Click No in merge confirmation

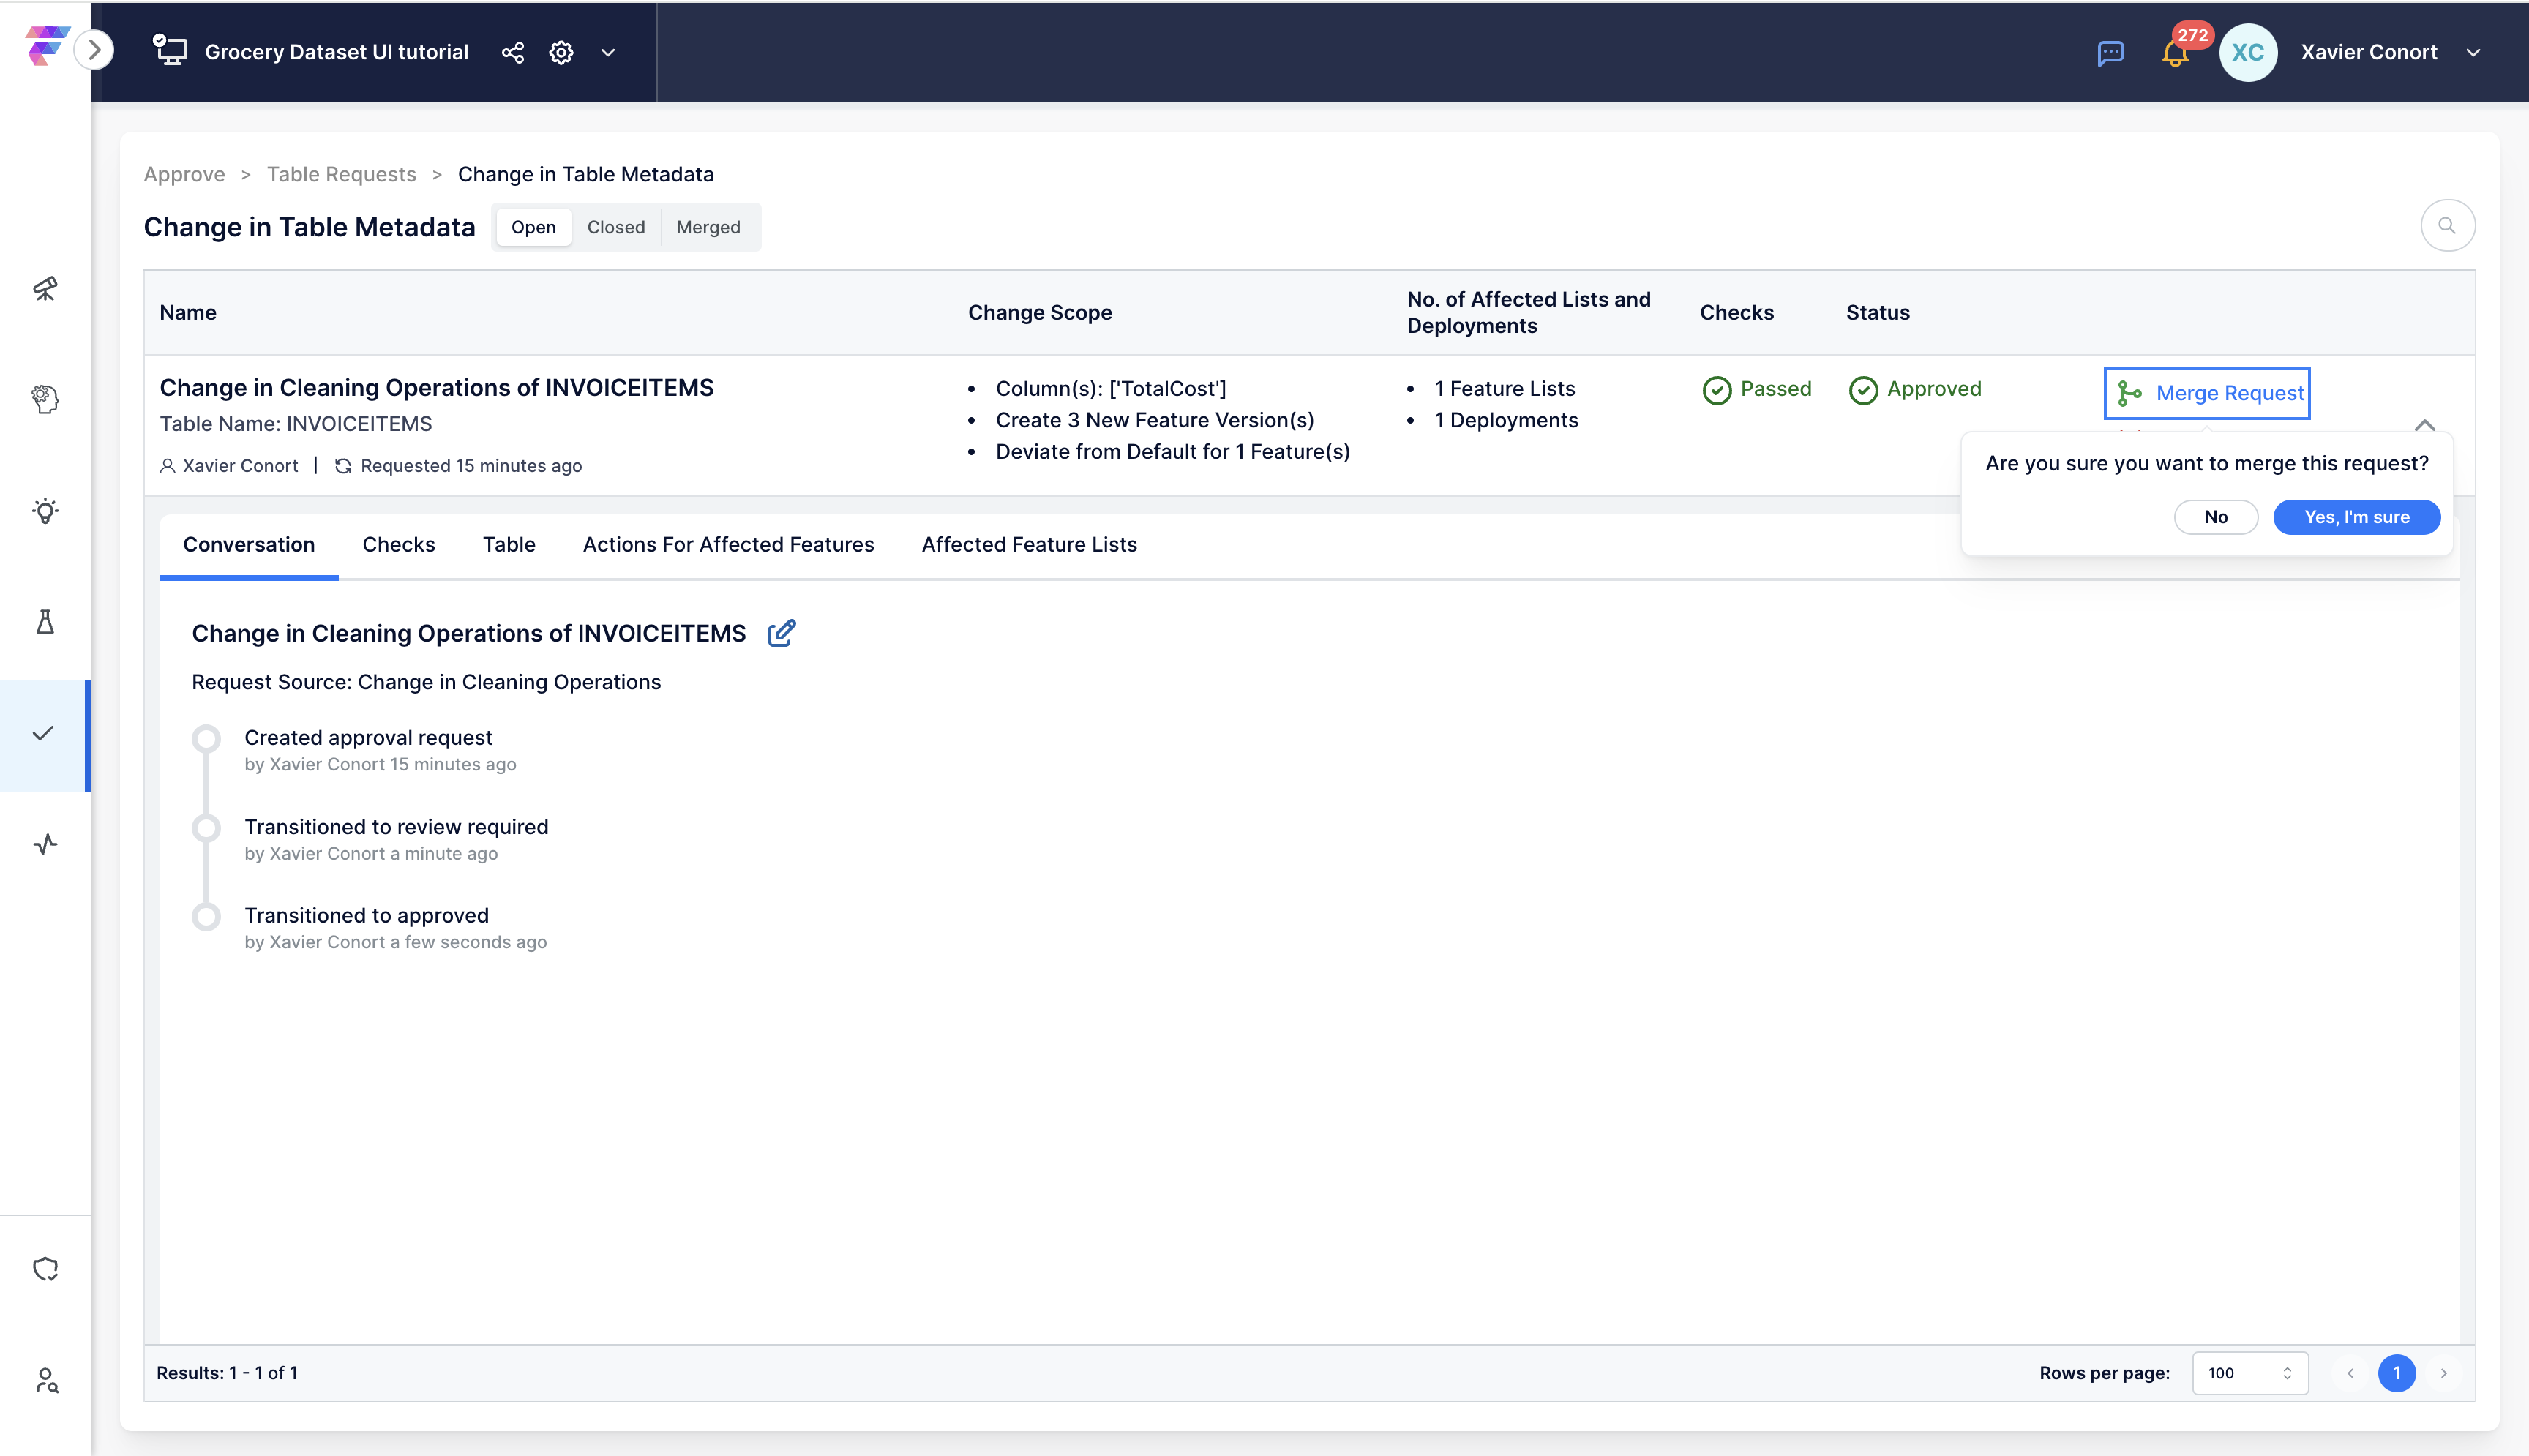(x=2215, y=517)
